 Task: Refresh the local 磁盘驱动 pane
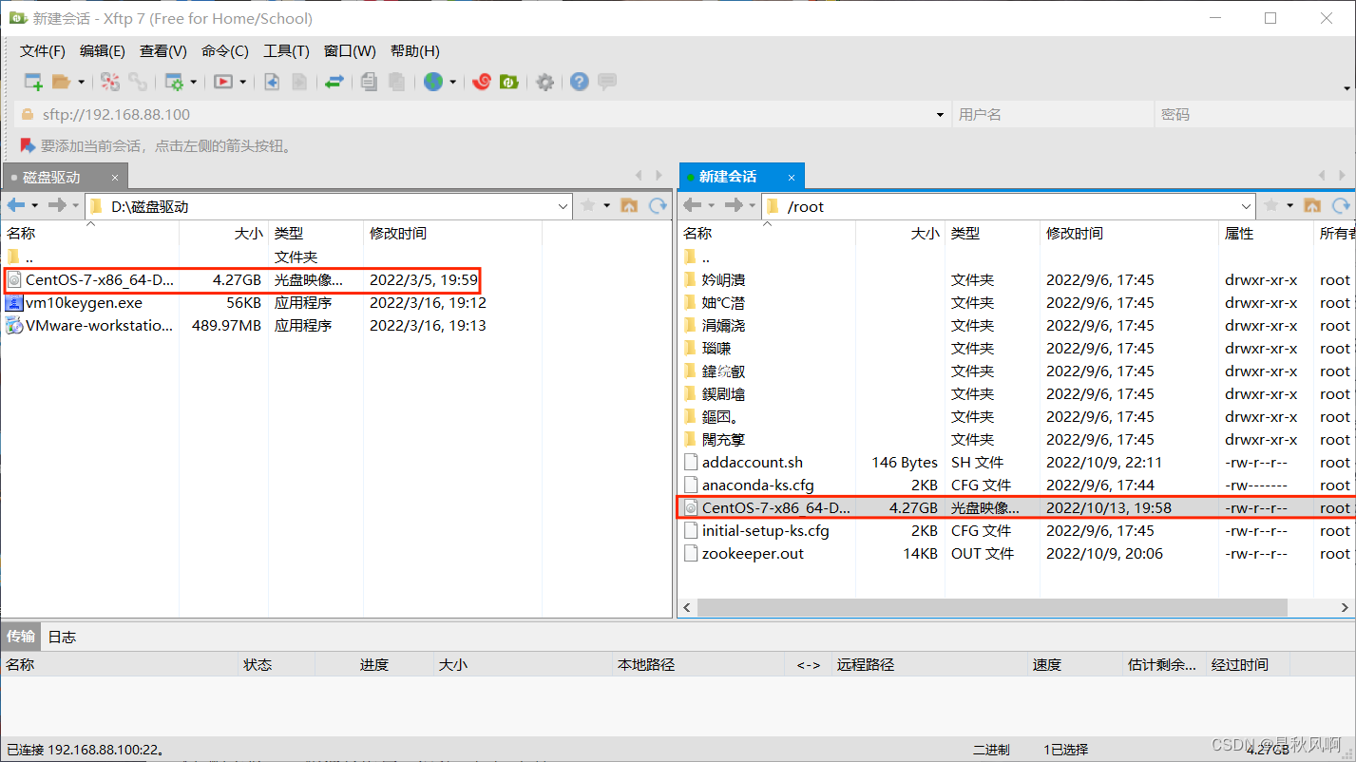click(x=658, y=205)
